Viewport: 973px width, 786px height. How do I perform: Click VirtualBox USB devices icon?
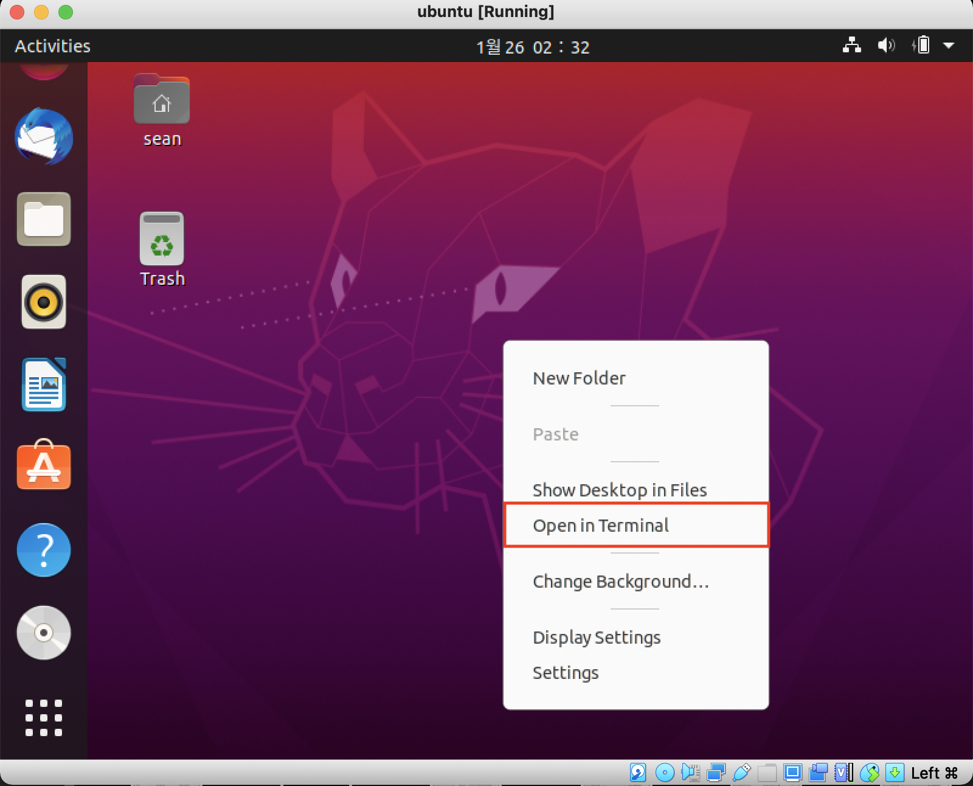tap(742, 773)
